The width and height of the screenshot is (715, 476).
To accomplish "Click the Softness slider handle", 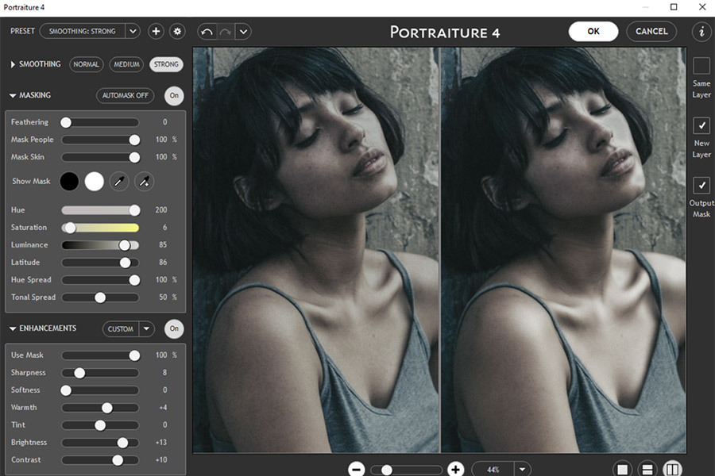I will click(66, 390).
